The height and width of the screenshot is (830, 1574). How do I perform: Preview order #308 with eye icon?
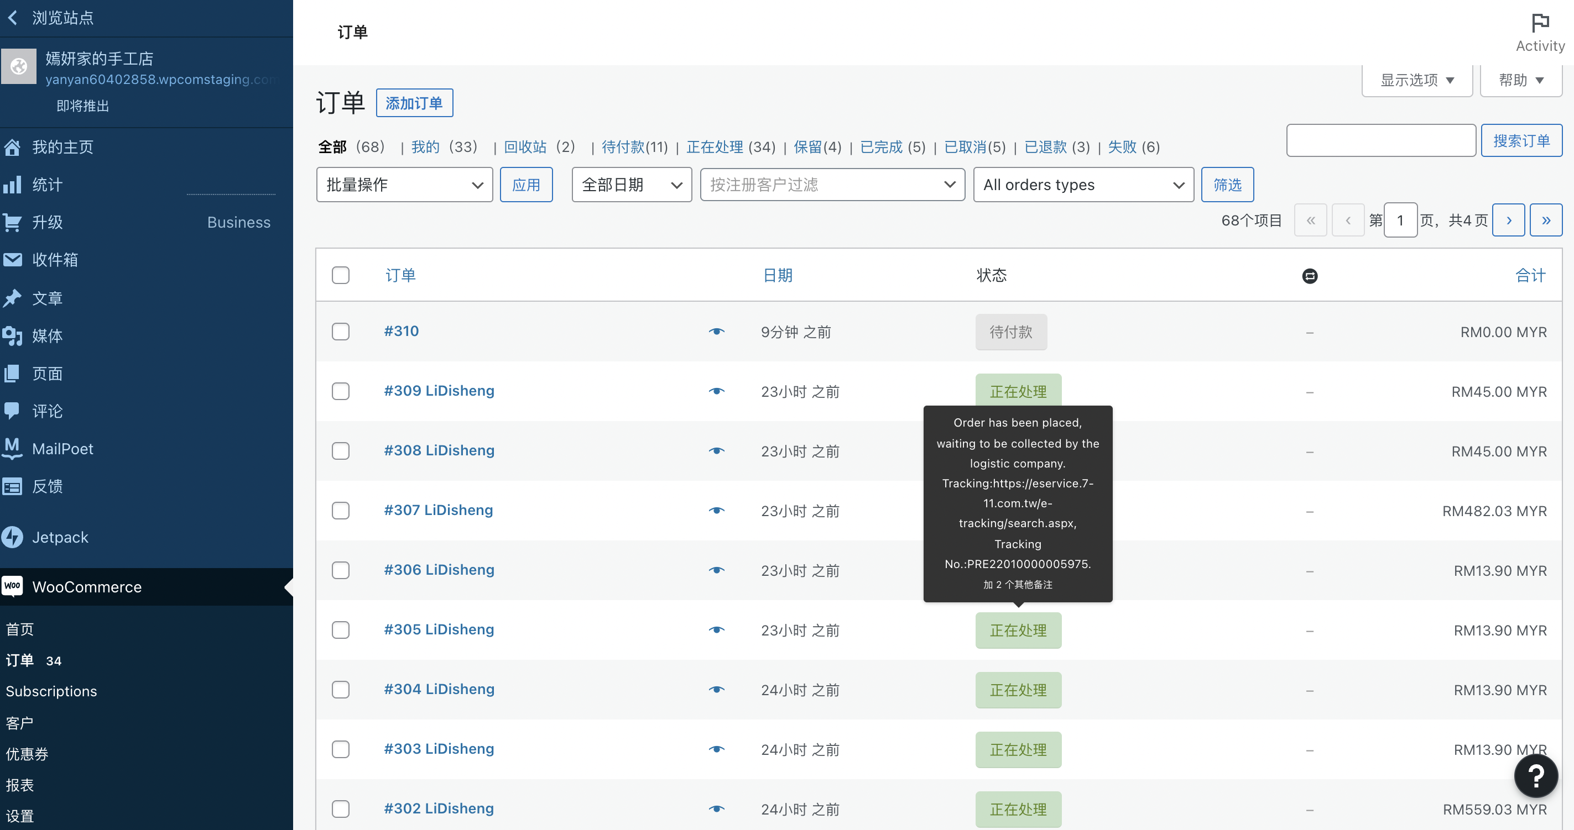(716, 451)
